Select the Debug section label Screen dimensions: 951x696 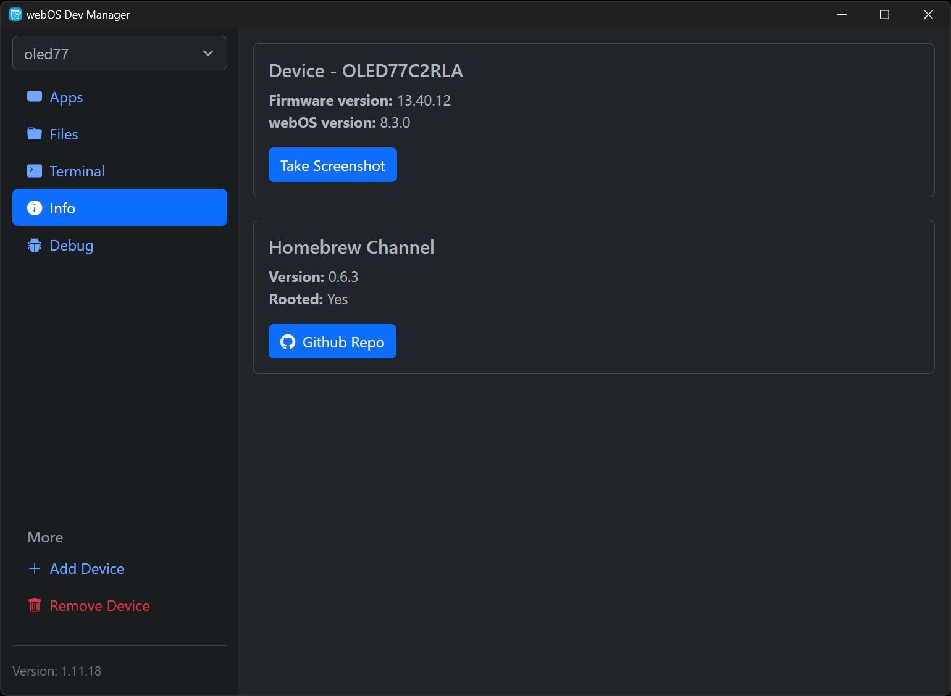coord(72,246)
